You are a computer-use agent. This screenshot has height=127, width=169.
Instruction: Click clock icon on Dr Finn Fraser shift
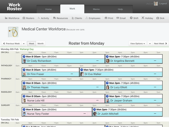click(24, 70)
